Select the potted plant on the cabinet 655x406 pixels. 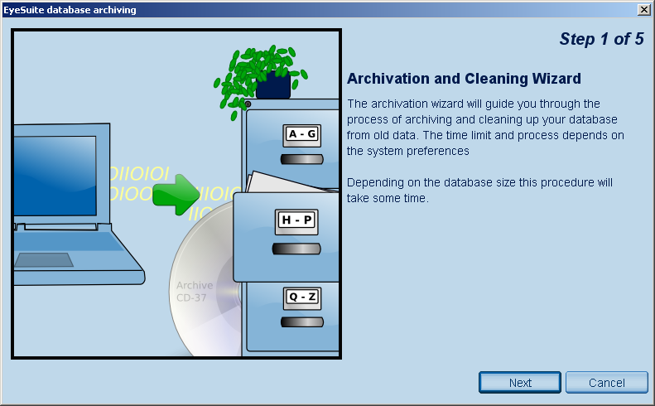[260, 75]
